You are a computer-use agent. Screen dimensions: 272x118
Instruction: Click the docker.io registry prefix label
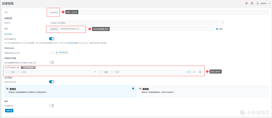tap(54, 29)
